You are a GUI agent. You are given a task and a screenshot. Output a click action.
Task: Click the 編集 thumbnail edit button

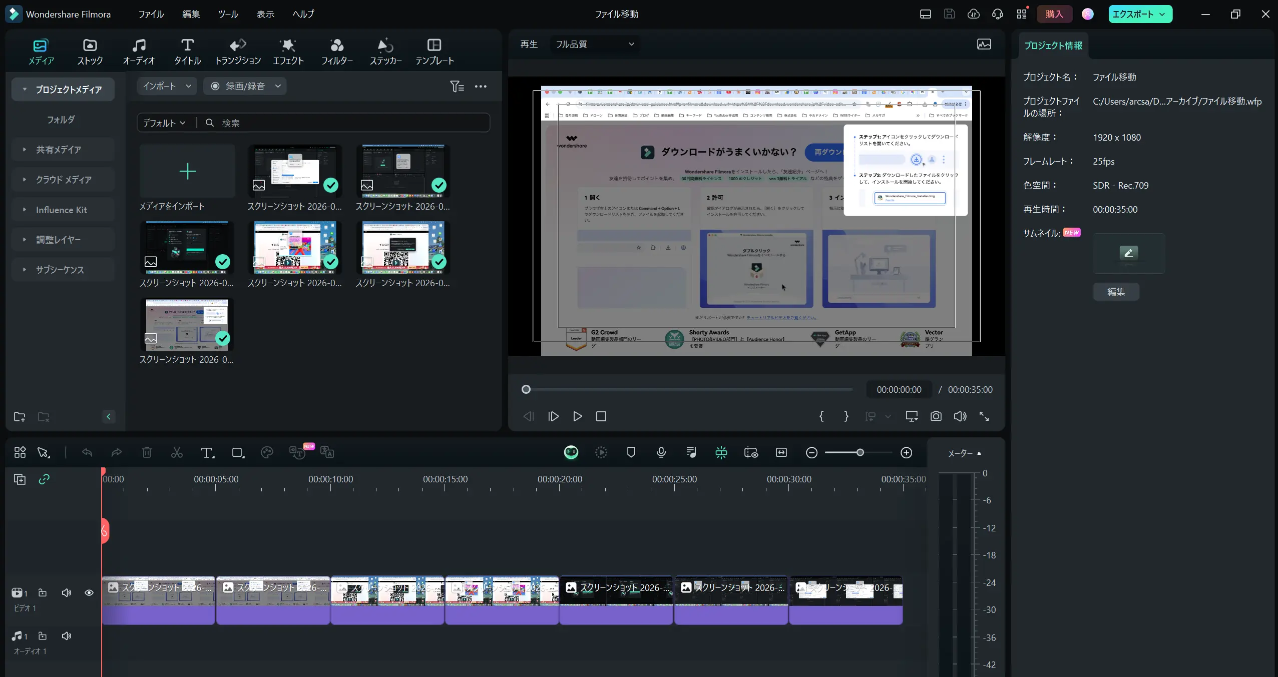pos(1116,292)
